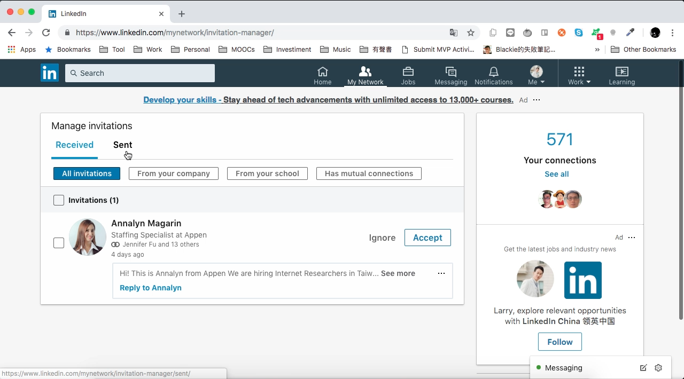Open the top ad options ellipsis
684x379 pixels.
click(x=537, y=100)
